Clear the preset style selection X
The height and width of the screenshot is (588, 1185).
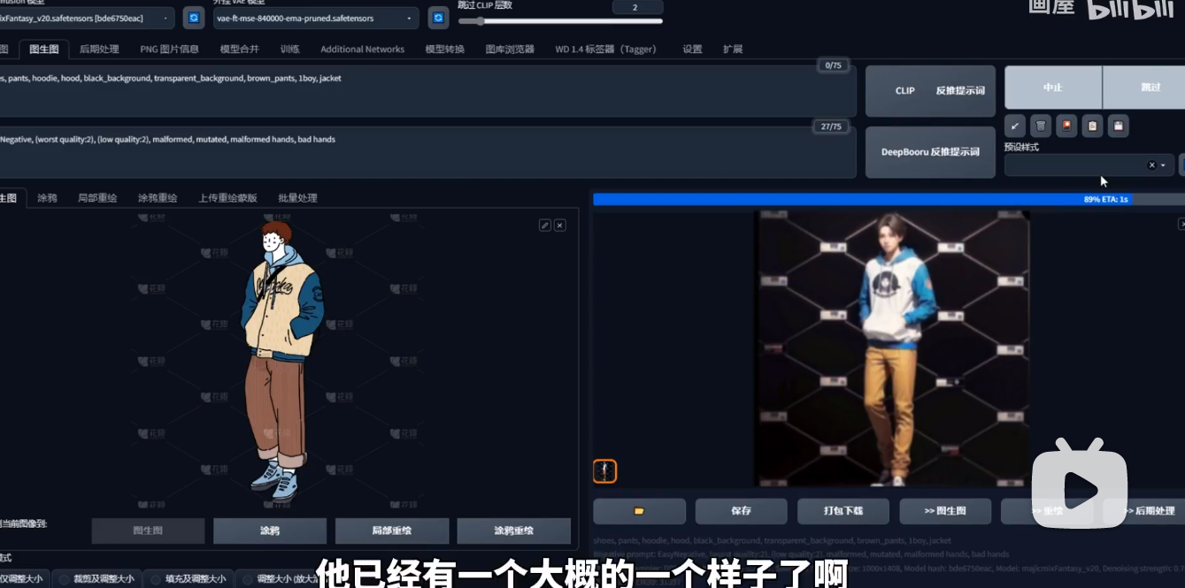[x=1151, y=165]
